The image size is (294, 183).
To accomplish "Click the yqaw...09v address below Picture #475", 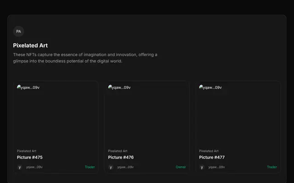I will tap(34, 167).
